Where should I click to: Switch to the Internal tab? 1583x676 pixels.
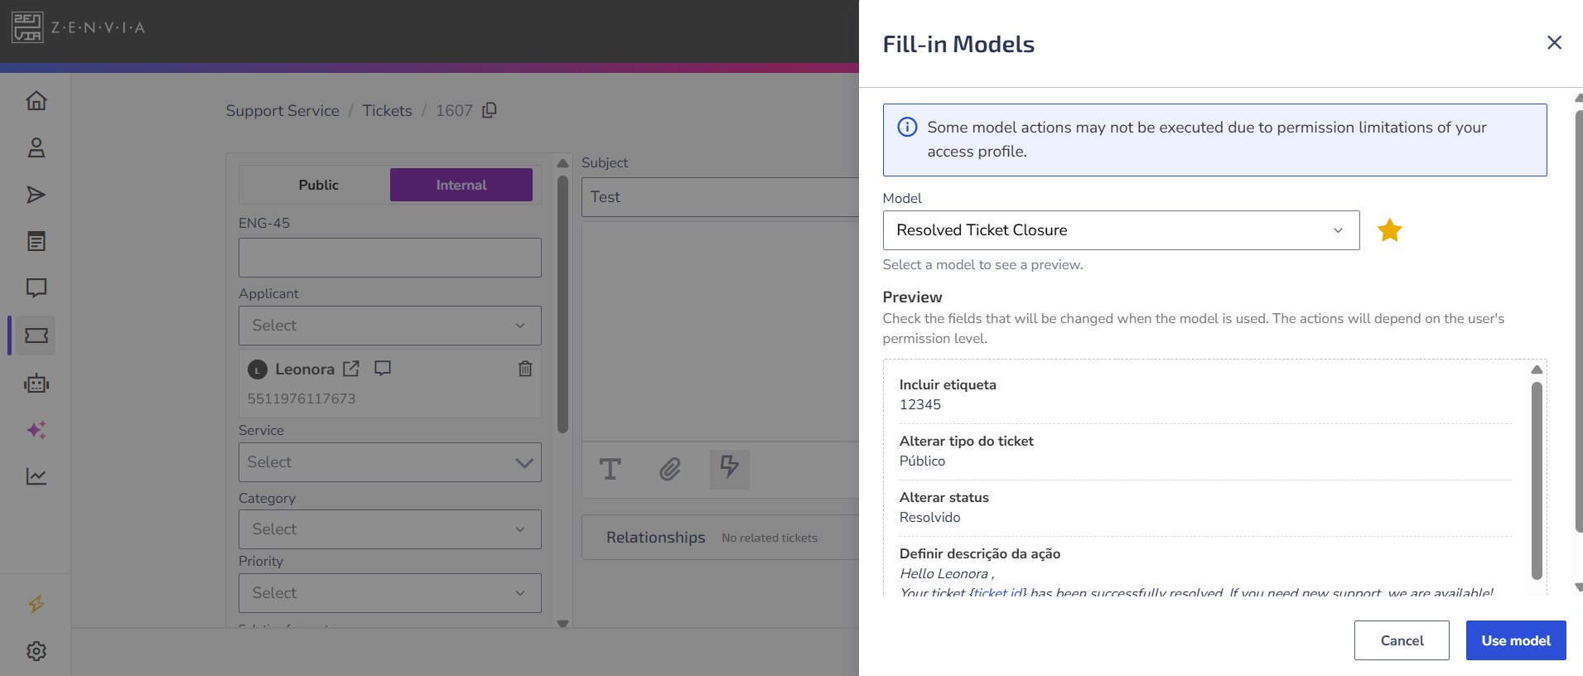[x=461, y=185]
